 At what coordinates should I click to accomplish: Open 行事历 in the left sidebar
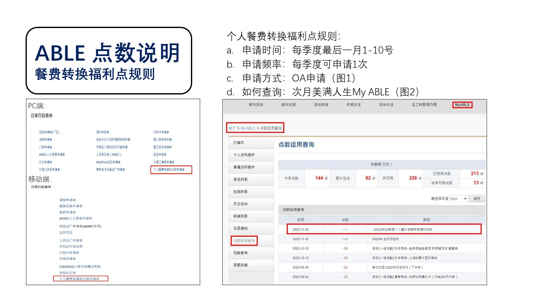[x=239, y=143]
